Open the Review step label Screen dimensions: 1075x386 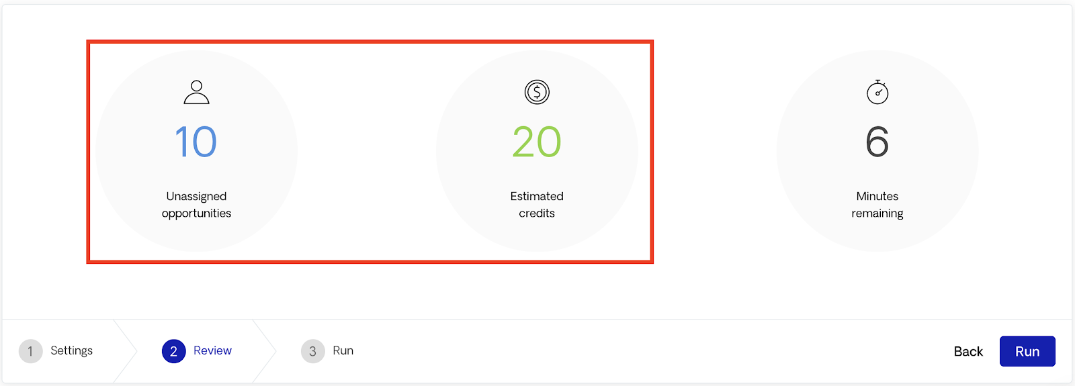coord(212,350)
